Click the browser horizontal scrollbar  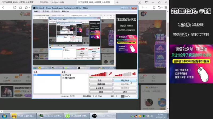click(55, 112)
